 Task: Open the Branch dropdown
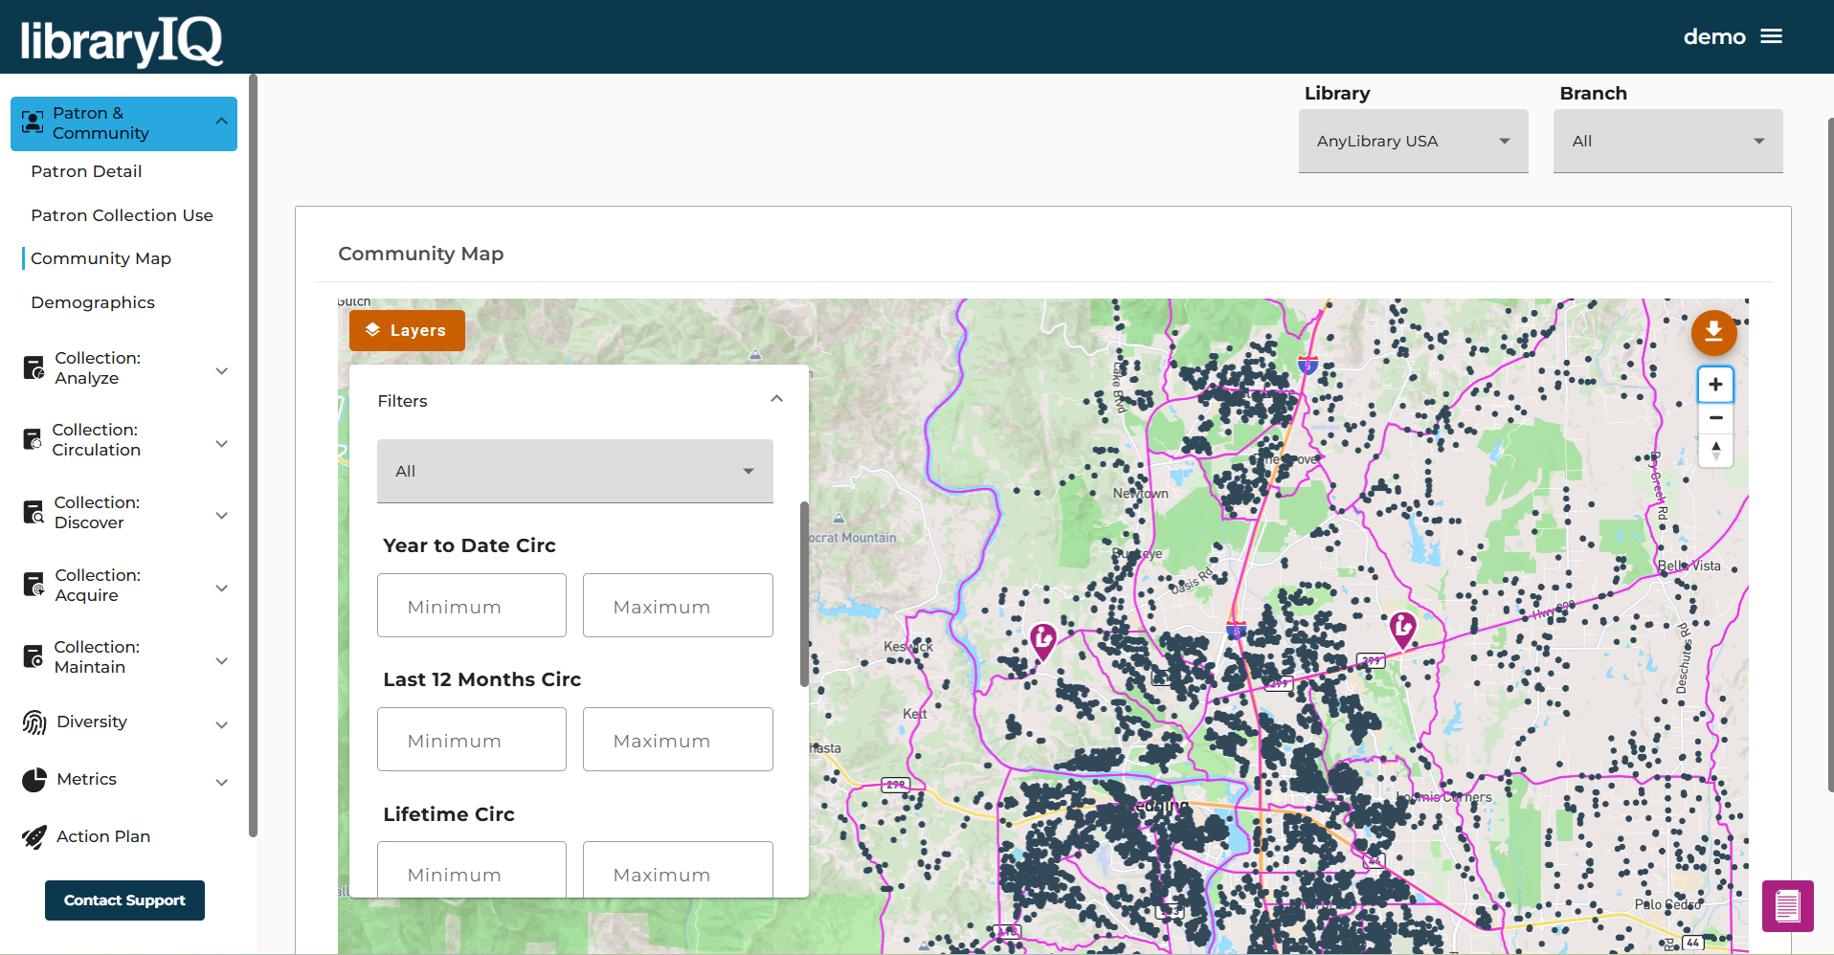coord(1667,141)
